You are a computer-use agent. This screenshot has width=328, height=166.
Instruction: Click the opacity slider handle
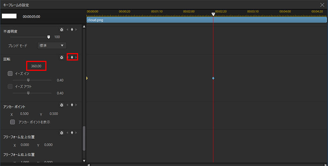[x=49, y=37]
